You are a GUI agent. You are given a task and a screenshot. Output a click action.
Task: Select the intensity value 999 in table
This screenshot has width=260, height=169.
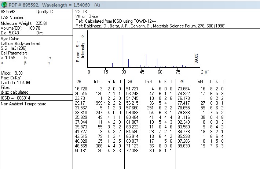tap(99, 103)
